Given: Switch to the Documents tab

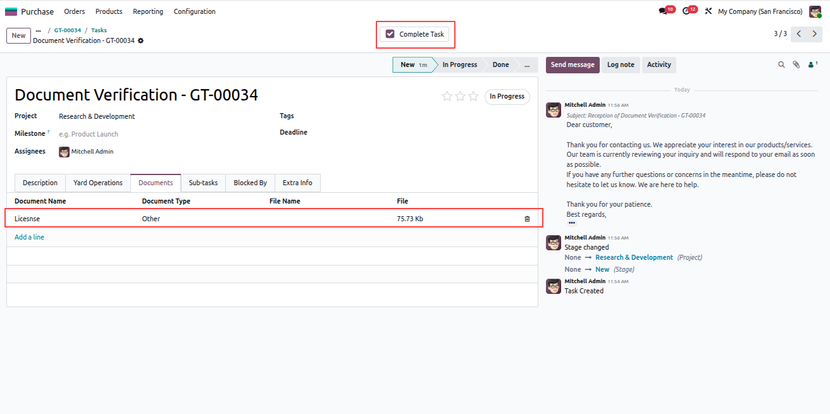Looking at the screenshot, I should [156, 183].
